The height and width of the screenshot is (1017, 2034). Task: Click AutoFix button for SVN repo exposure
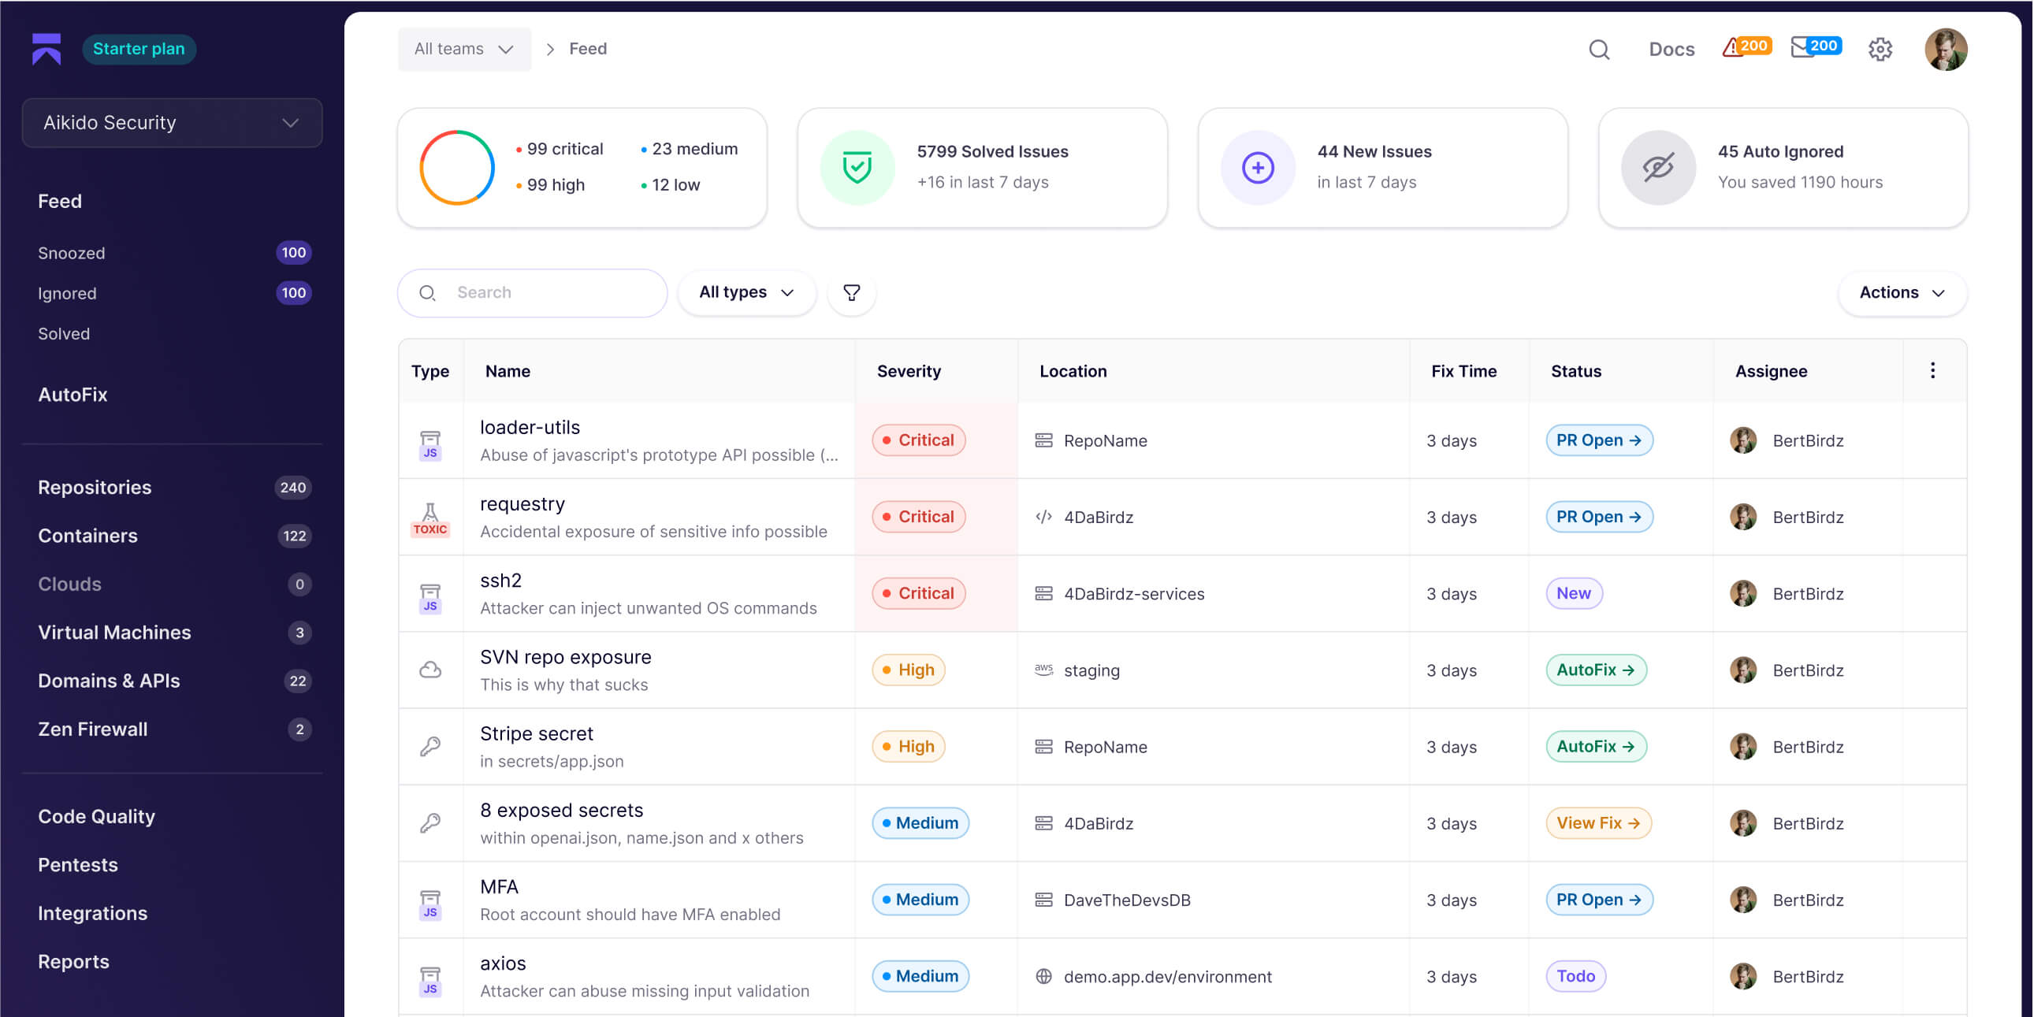click(1596, 670)
